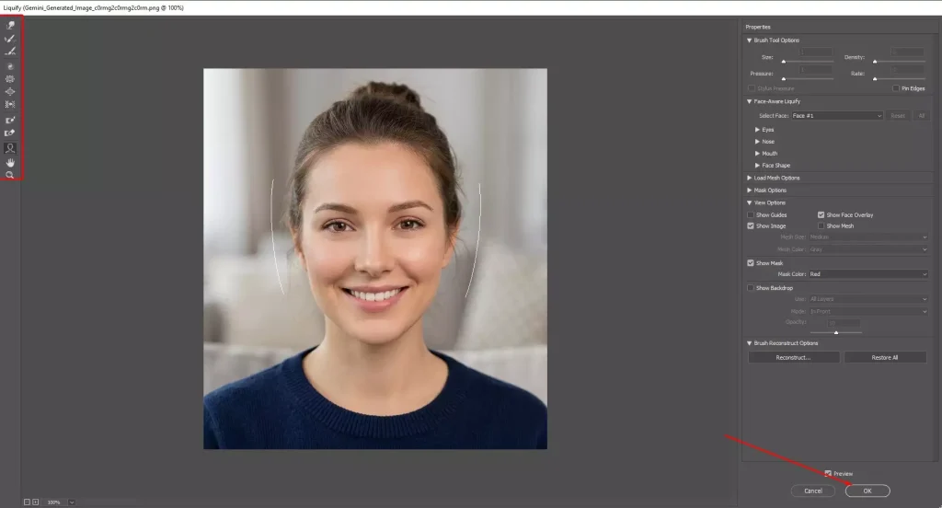Image resolution: width=942 pixels, height=508 pixels.
Task: Click the All faces reset button
Action: 921,116
